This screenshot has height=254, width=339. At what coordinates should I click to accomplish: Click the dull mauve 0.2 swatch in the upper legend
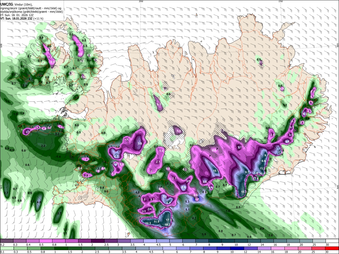click(7, 241)
